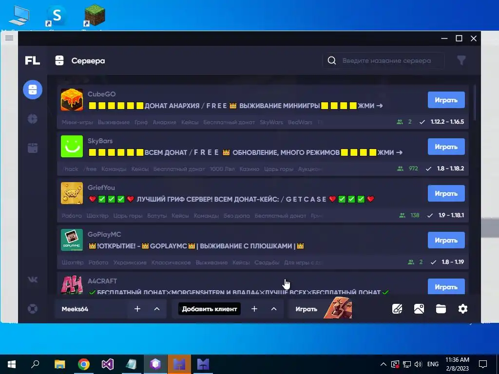Screen dimensions: 499x374
Task: Click the A4CRAFT server thumbnail
Action: click(x=72, y=284)
